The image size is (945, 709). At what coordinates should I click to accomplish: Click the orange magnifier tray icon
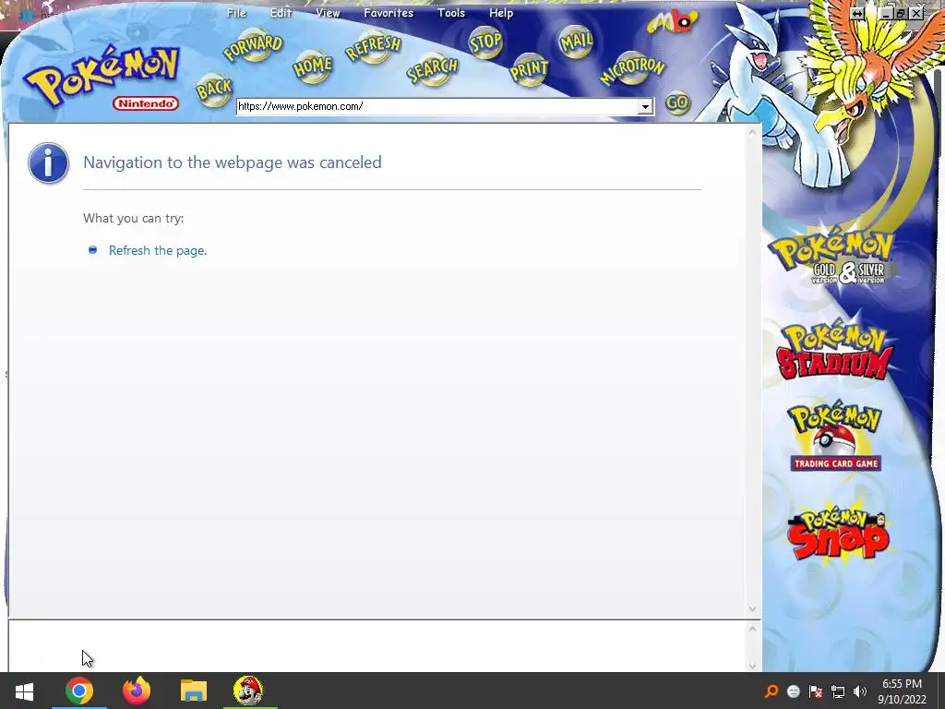(772, 691)
